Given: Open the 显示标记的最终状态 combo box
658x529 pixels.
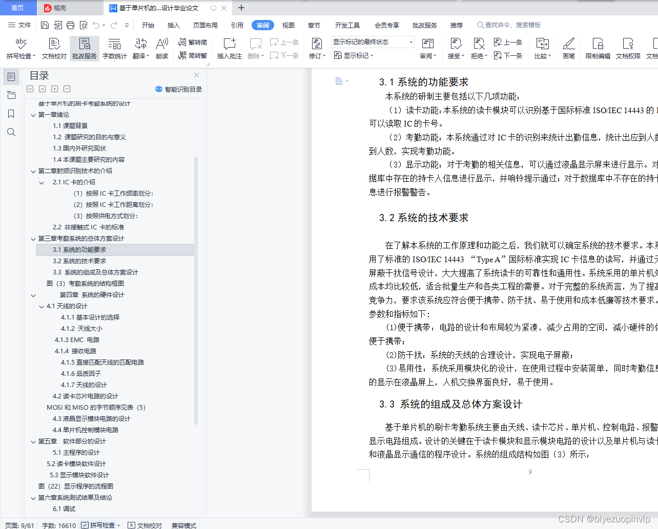Looking at the screenshot, I should click(x=373, y=42).
